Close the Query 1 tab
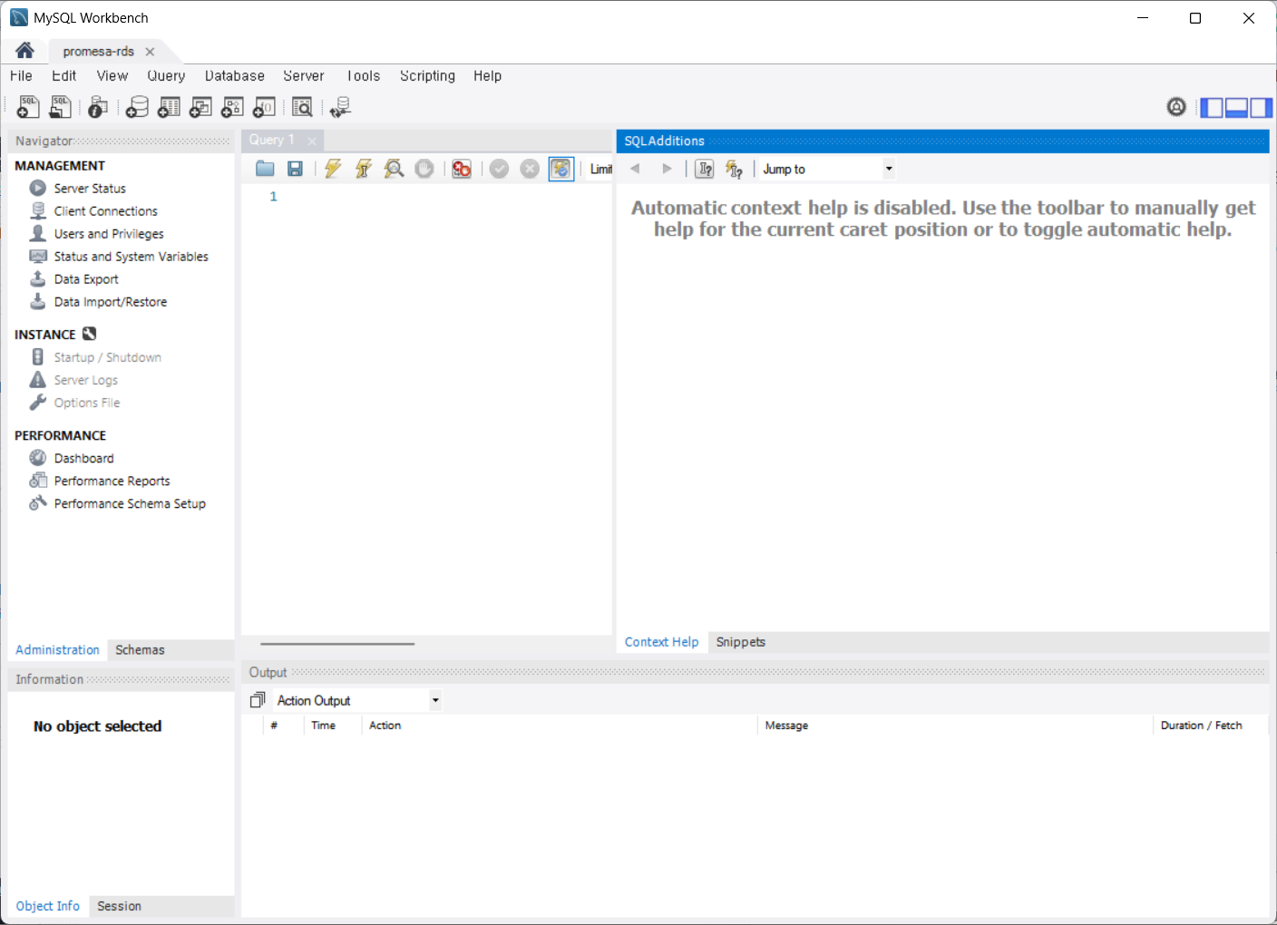 click(x=312, y=141)
